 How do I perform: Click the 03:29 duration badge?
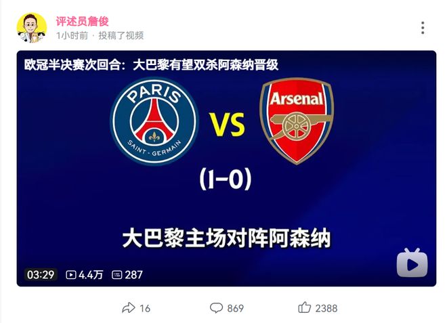(40, 275)
